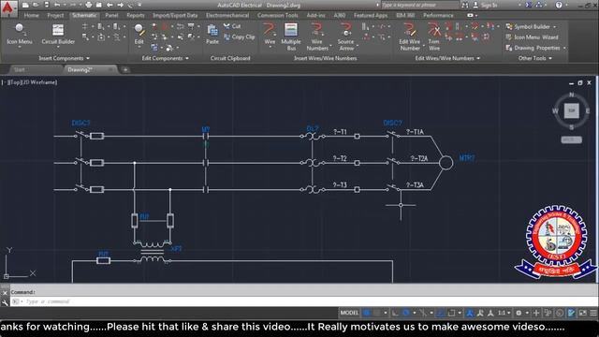Click the command line input field
The image size is (599, 337).
tap(303, 301)
